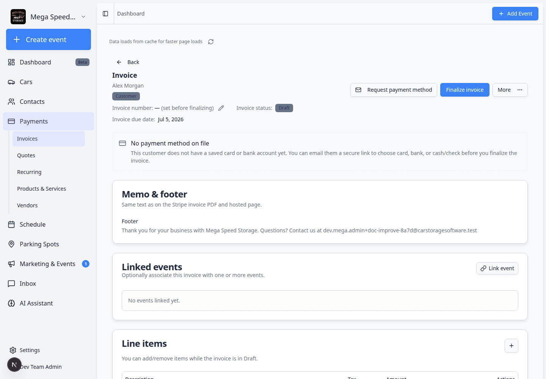Refresh cached data icon
Image resolution: width=546 pixels, height=379 pixels.
[x=211, y=42]
